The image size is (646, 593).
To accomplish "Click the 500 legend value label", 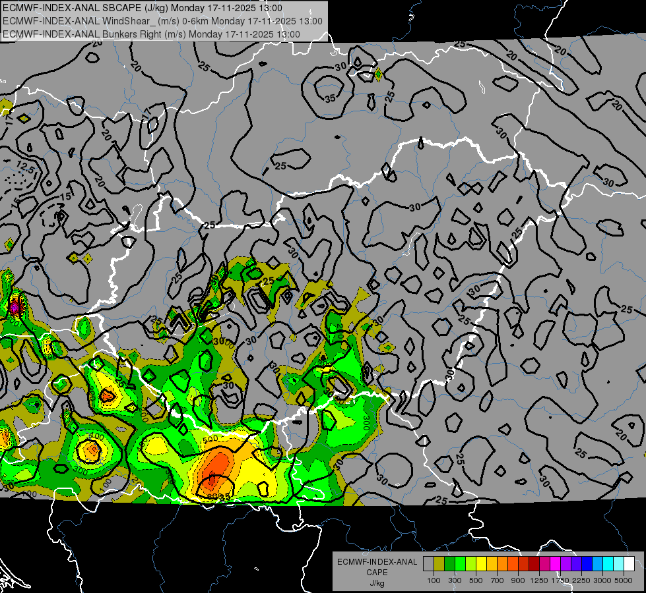I will coord(476,580).
